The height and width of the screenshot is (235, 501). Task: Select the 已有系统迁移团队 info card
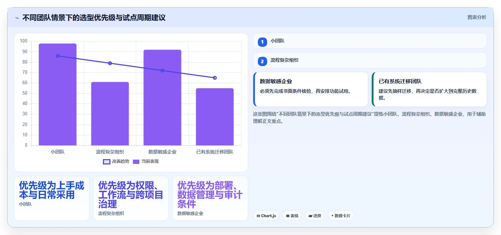pos(429,89)
